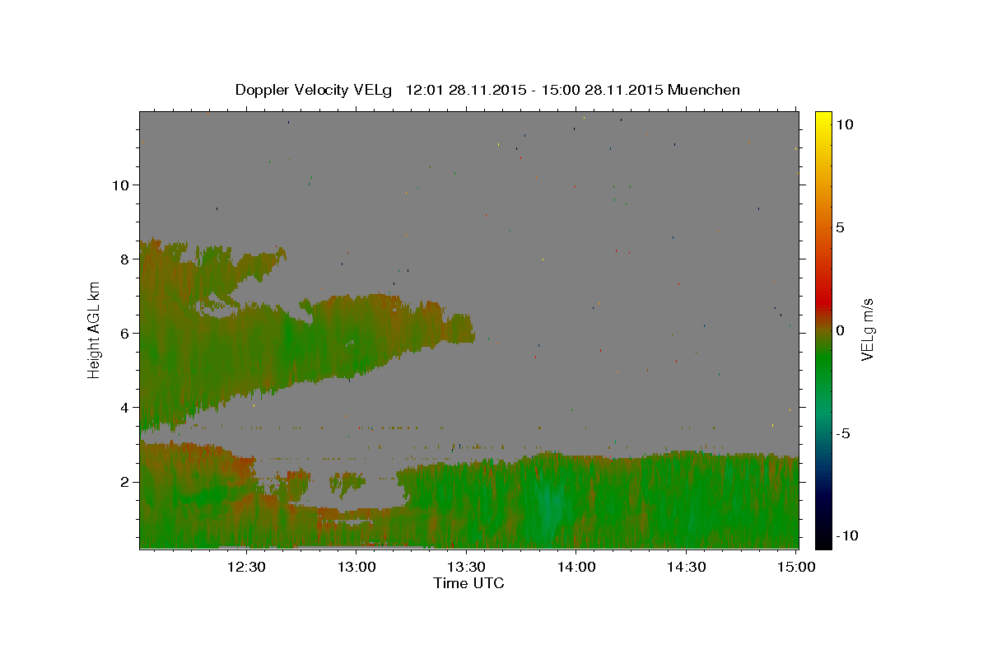Click the 'Height AGL km' y-axis label
The height and width of the screenshot is (659, 988).
(94, 329)
